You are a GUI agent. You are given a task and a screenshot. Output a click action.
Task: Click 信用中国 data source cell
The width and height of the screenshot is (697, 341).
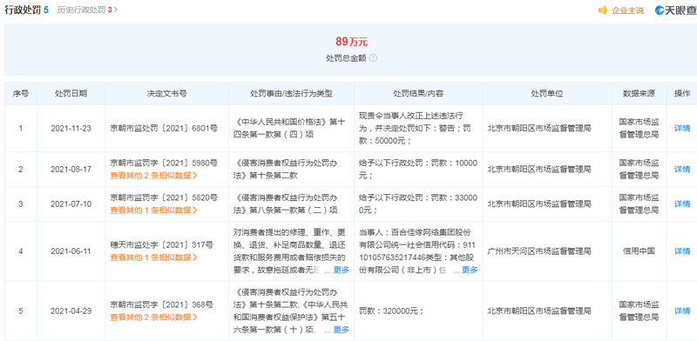pos(639,251)
